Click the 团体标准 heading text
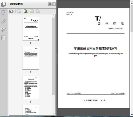 coord(111,24)
